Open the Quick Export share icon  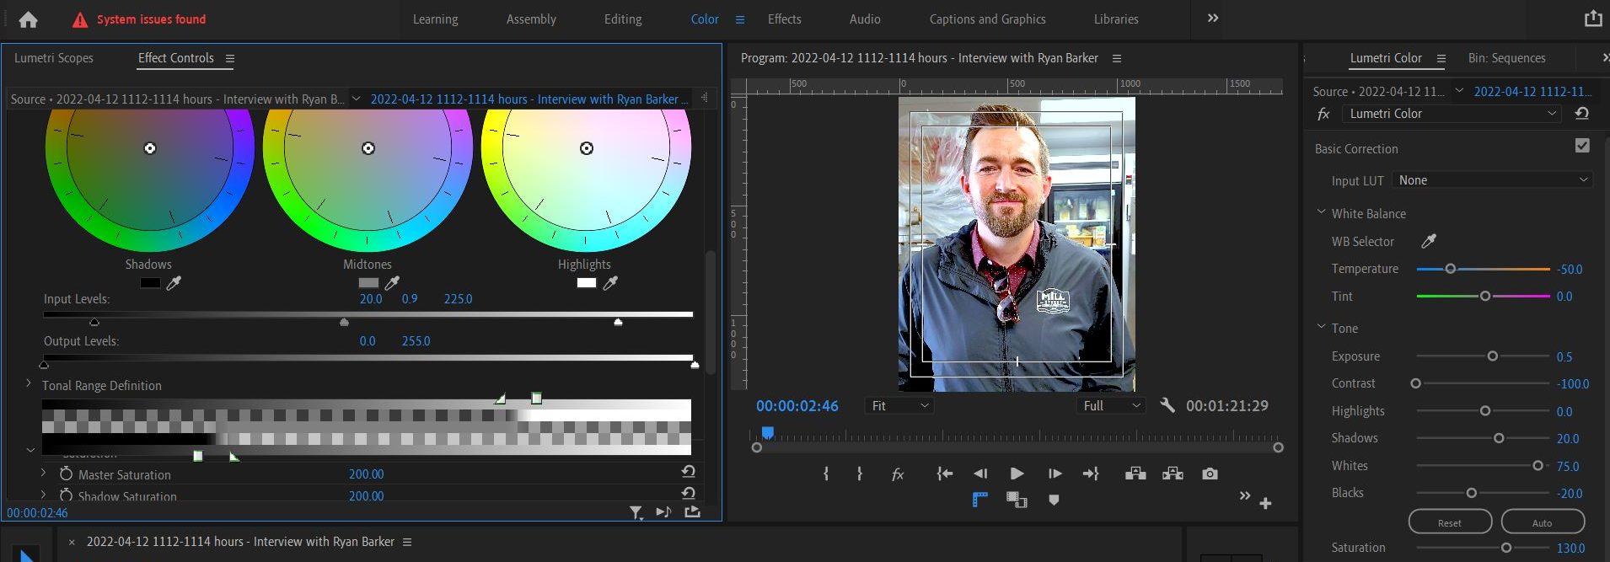tap(1592, 19)
